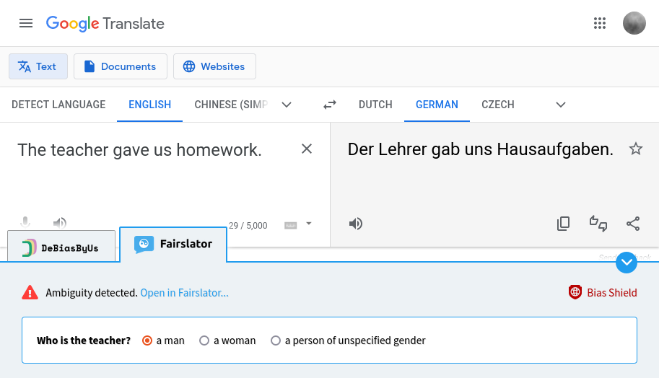
Task: Clear the source text
Action: pyautogui.click(x=307, y=149)
